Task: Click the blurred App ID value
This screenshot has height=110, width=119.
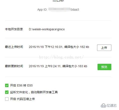Action: (59, 10)
